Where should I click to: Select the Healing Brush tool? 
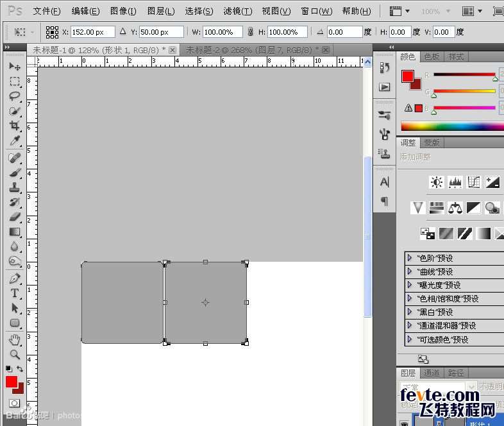pyautogui.click(x=15, y=158)
